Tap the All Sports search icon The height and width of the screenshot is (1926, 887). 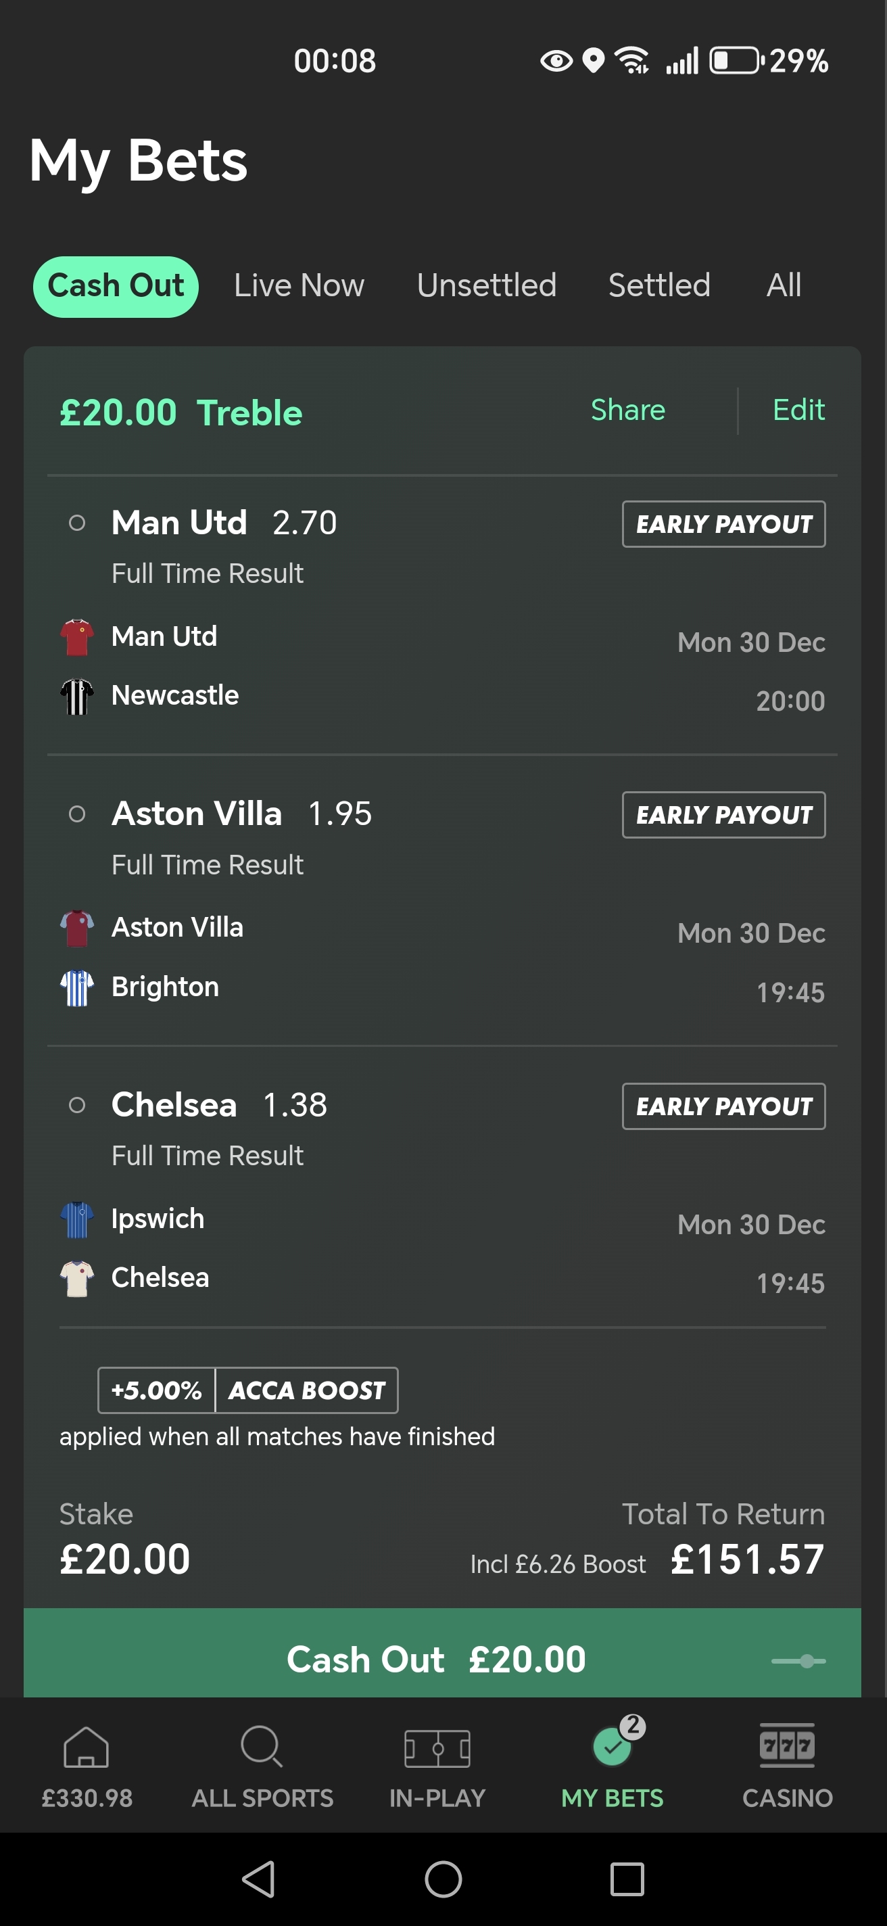pos(262,1748)
